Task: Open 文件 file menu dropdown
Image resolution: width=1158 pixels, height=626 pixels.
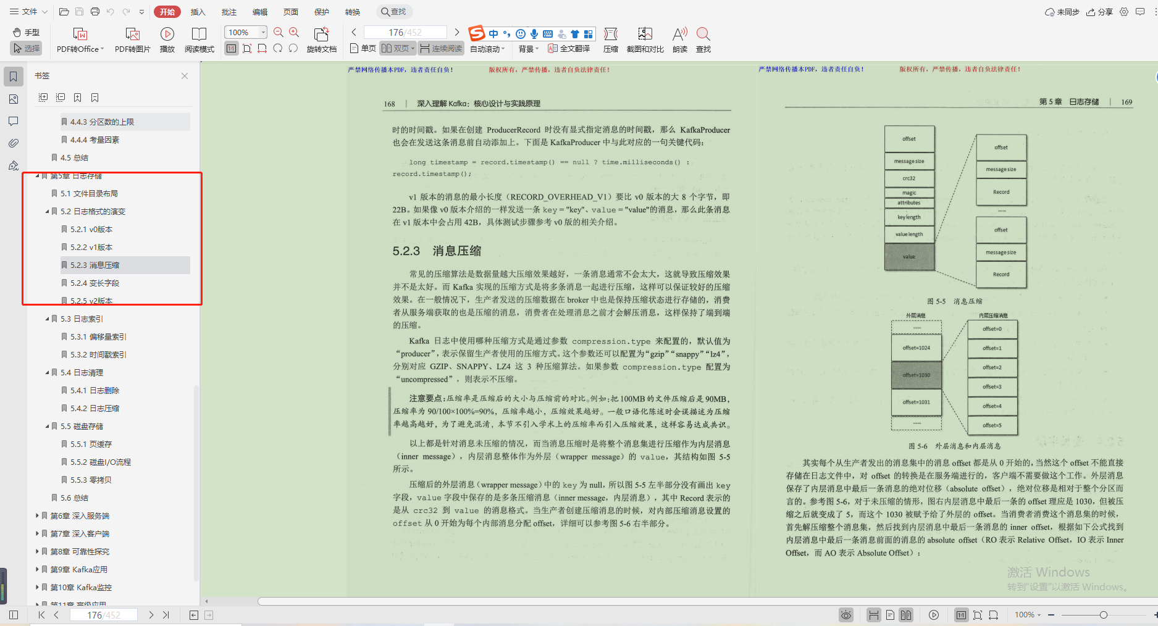Action: (28, 12)
